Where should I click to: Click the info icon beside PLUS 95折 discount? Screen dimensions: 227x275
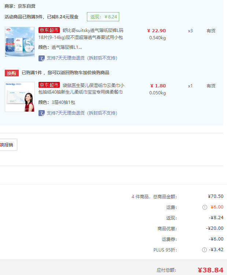[x=204, y=250]
